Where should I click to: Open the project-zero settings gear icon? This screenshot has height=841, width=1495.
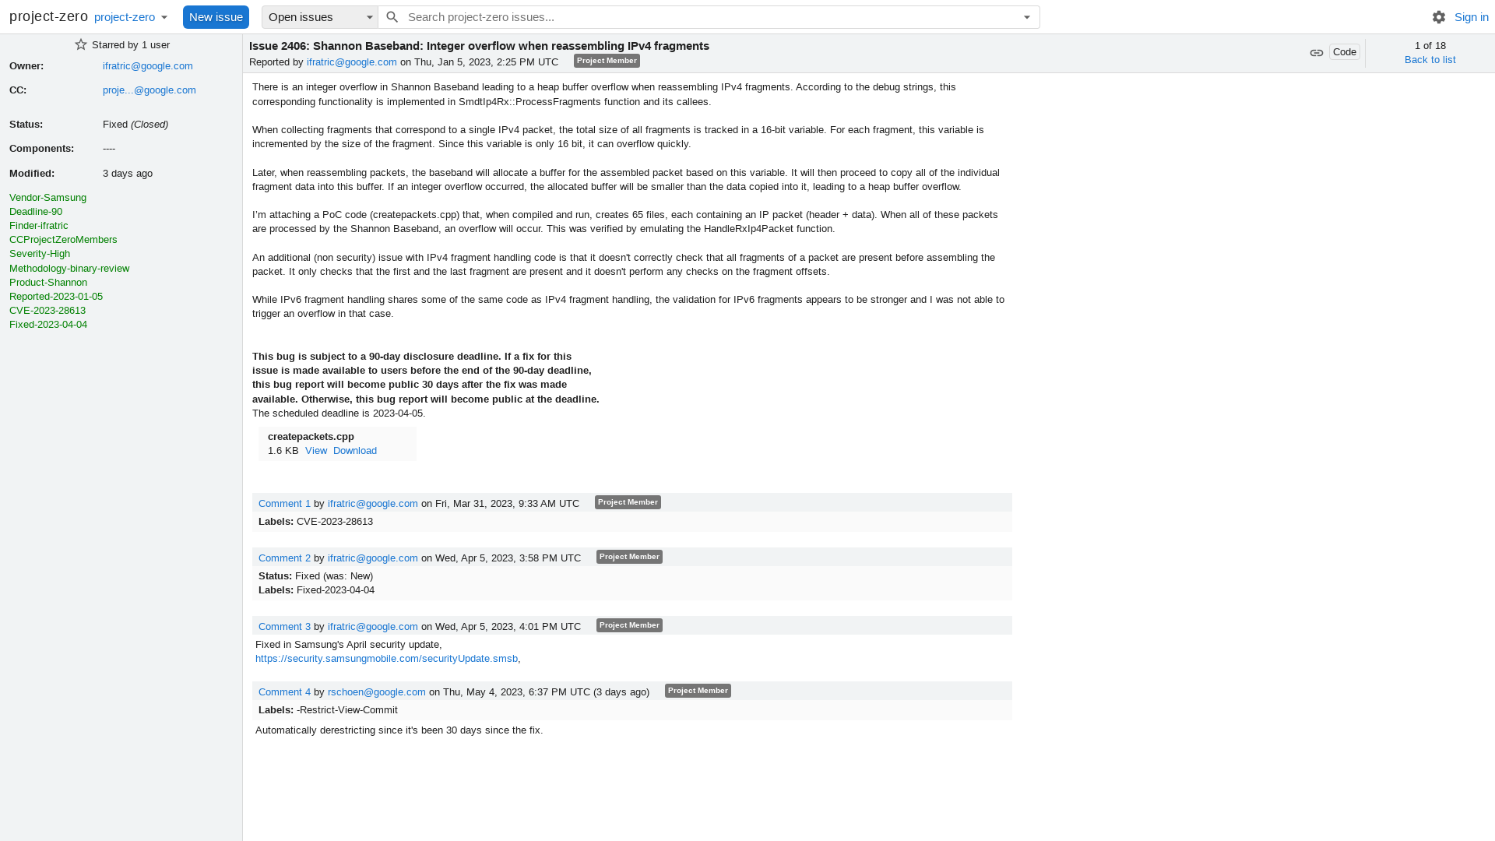1438,16
